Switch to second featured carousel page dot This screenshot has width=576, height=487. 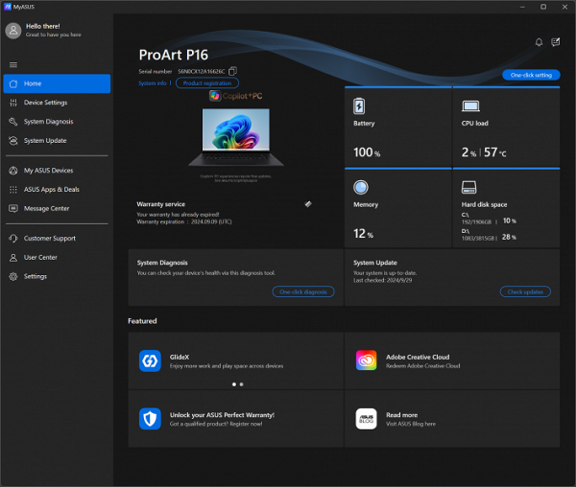241,383
